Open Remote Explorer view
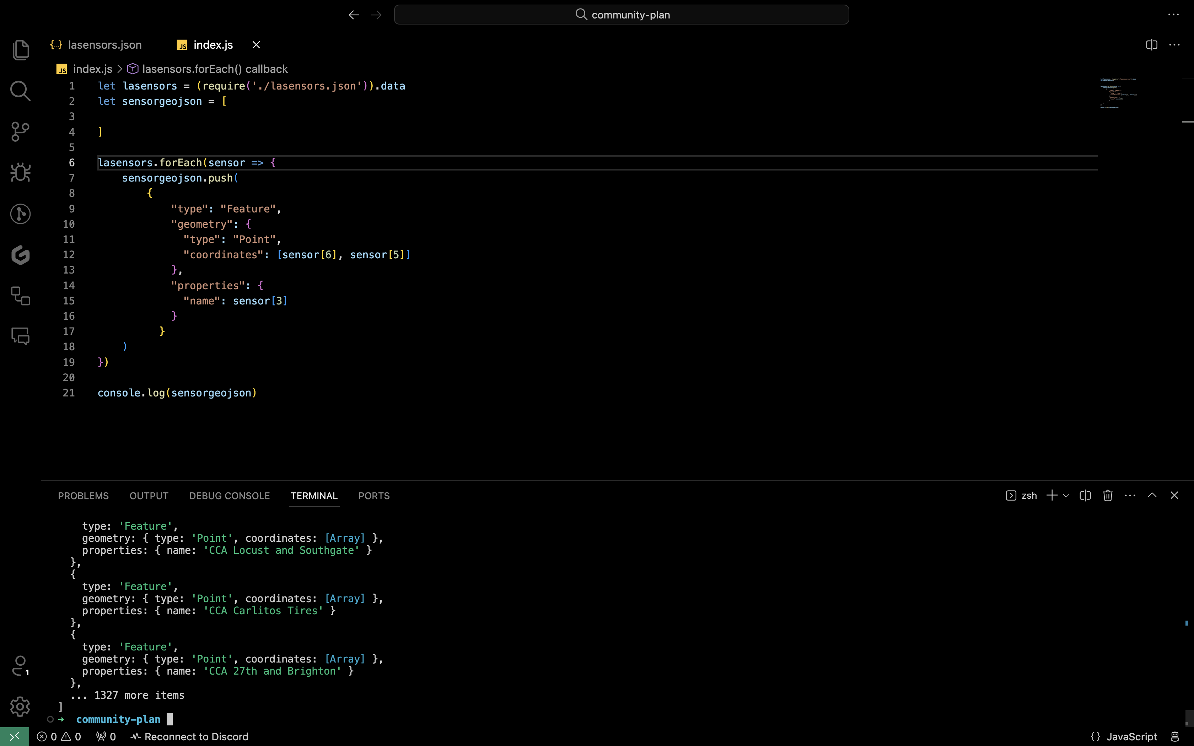This screenshot has width=1194, height=746. (20, 296)
